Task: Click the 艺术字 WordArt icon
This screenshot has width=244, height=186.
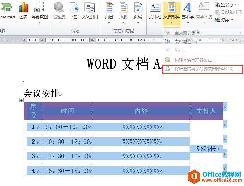Action: 188,8
